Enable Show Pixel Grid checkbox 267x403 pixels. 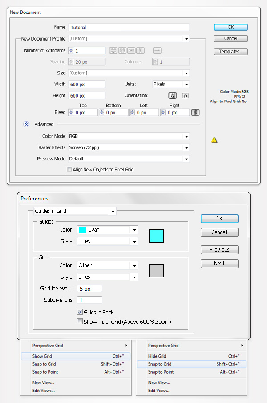tap(80, 322)
